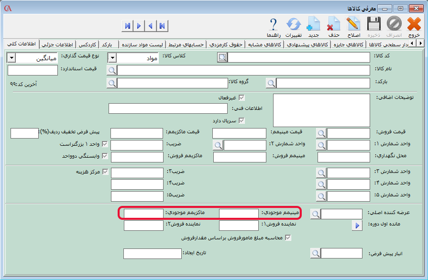This screenshot has width=428, height=280.
Task: Click the search icon beside نام کالا field
Action: 111,70
